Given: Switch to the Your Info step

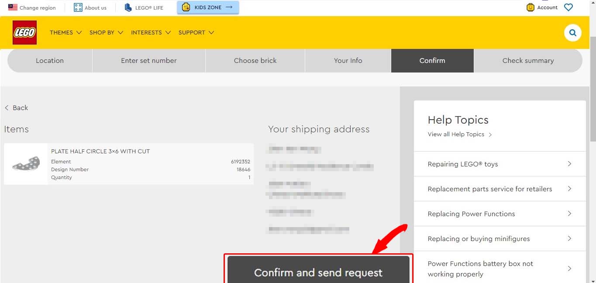Looking at the screenshot, I should [x=348, y=61].
